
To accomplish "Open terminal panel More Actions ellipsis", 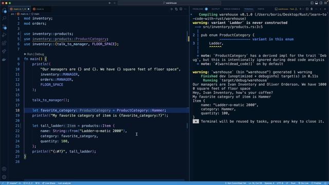I will point(316,9).
